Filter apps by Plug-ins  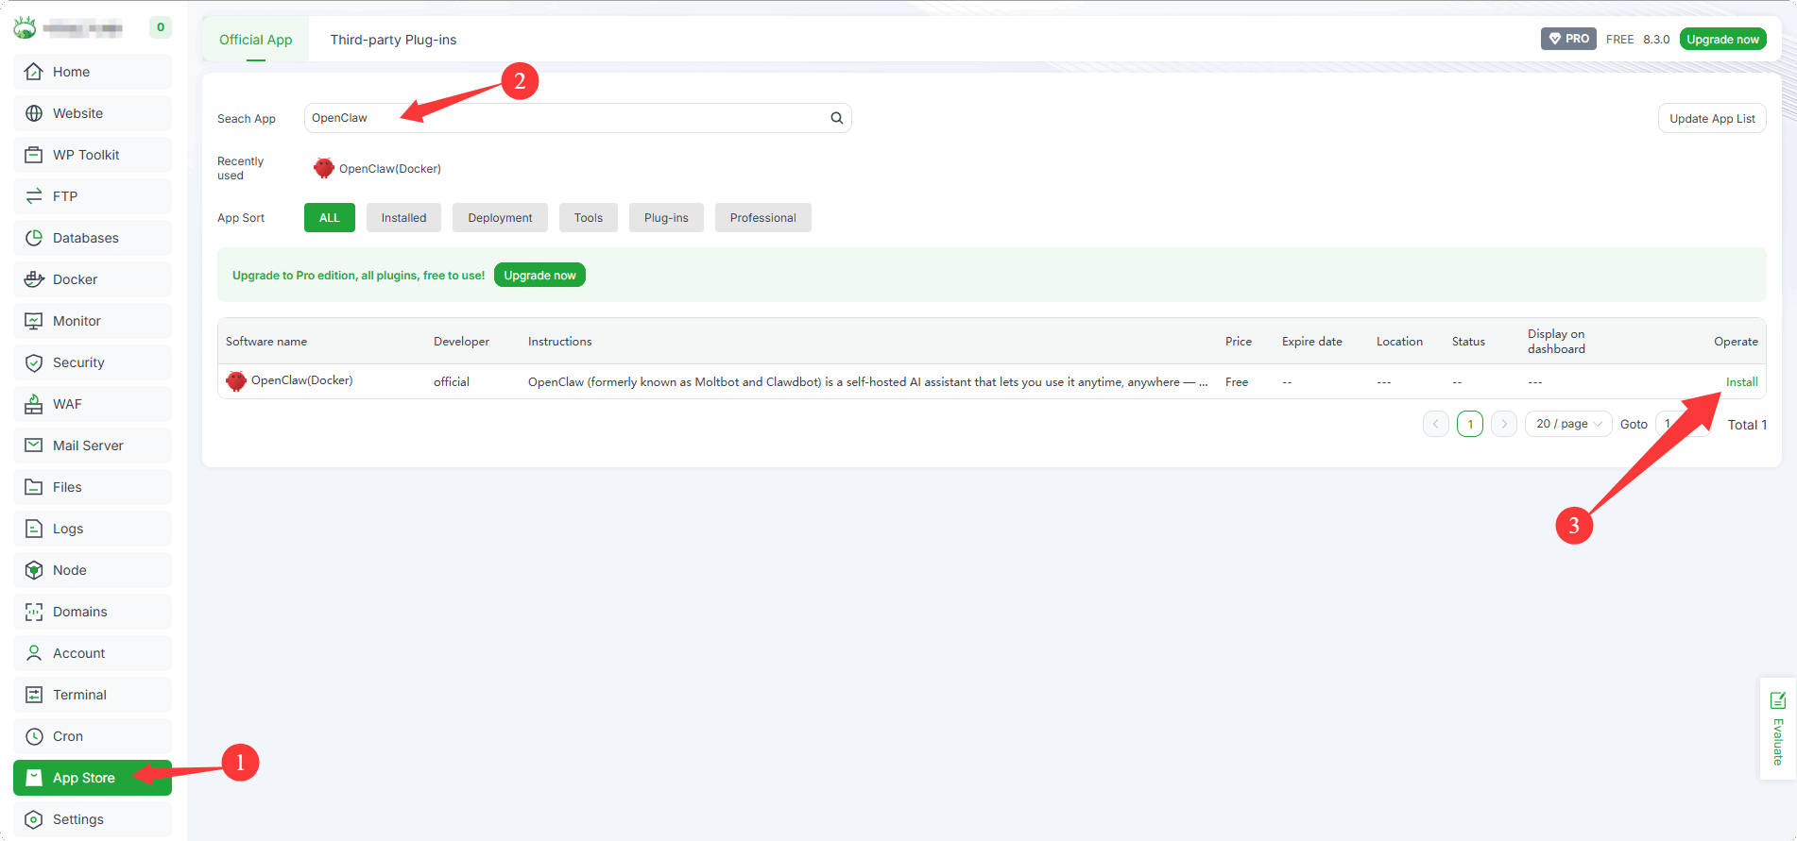pyautogui.click(x=666, y=218)
